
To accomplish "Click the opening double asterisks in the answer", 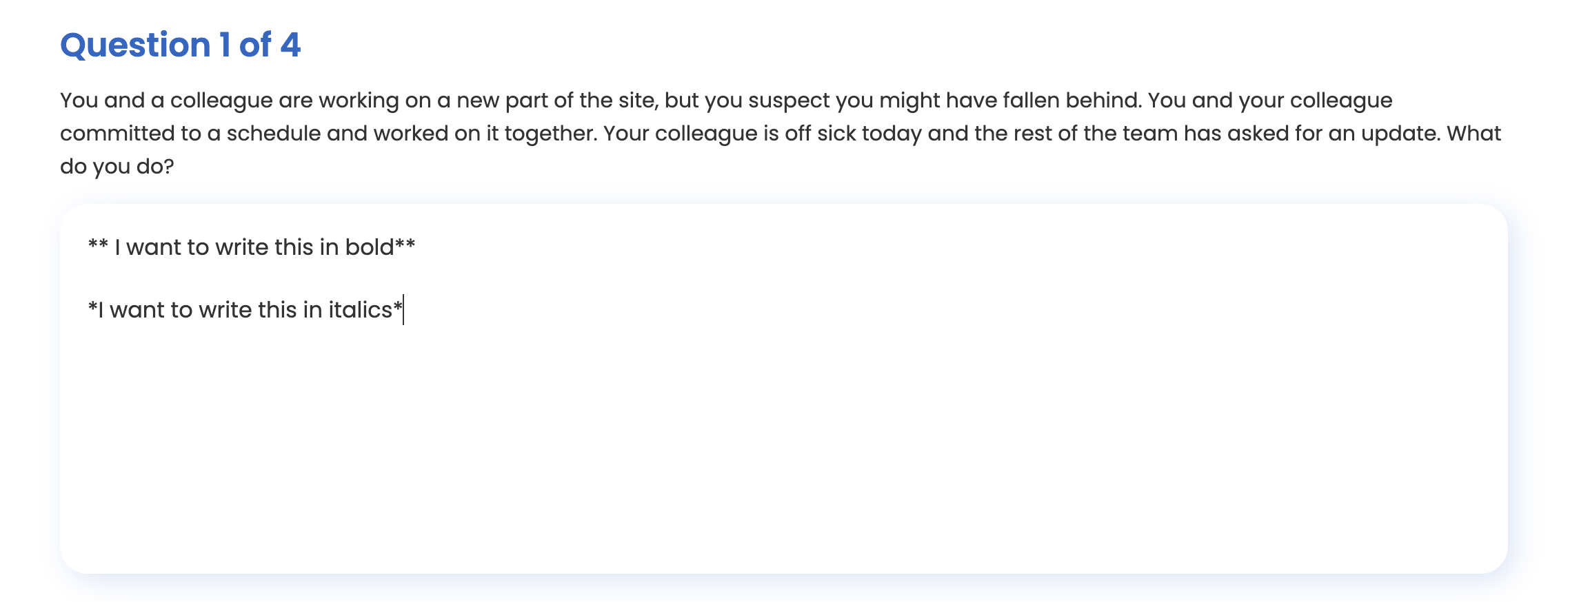I will [98, 246].
